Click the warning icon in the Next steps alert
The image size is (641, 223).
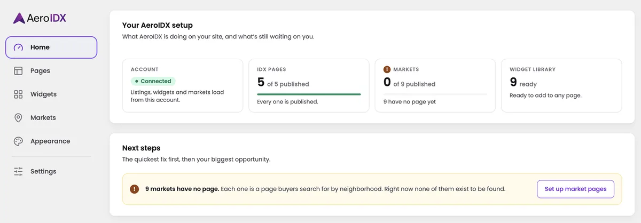135,189
